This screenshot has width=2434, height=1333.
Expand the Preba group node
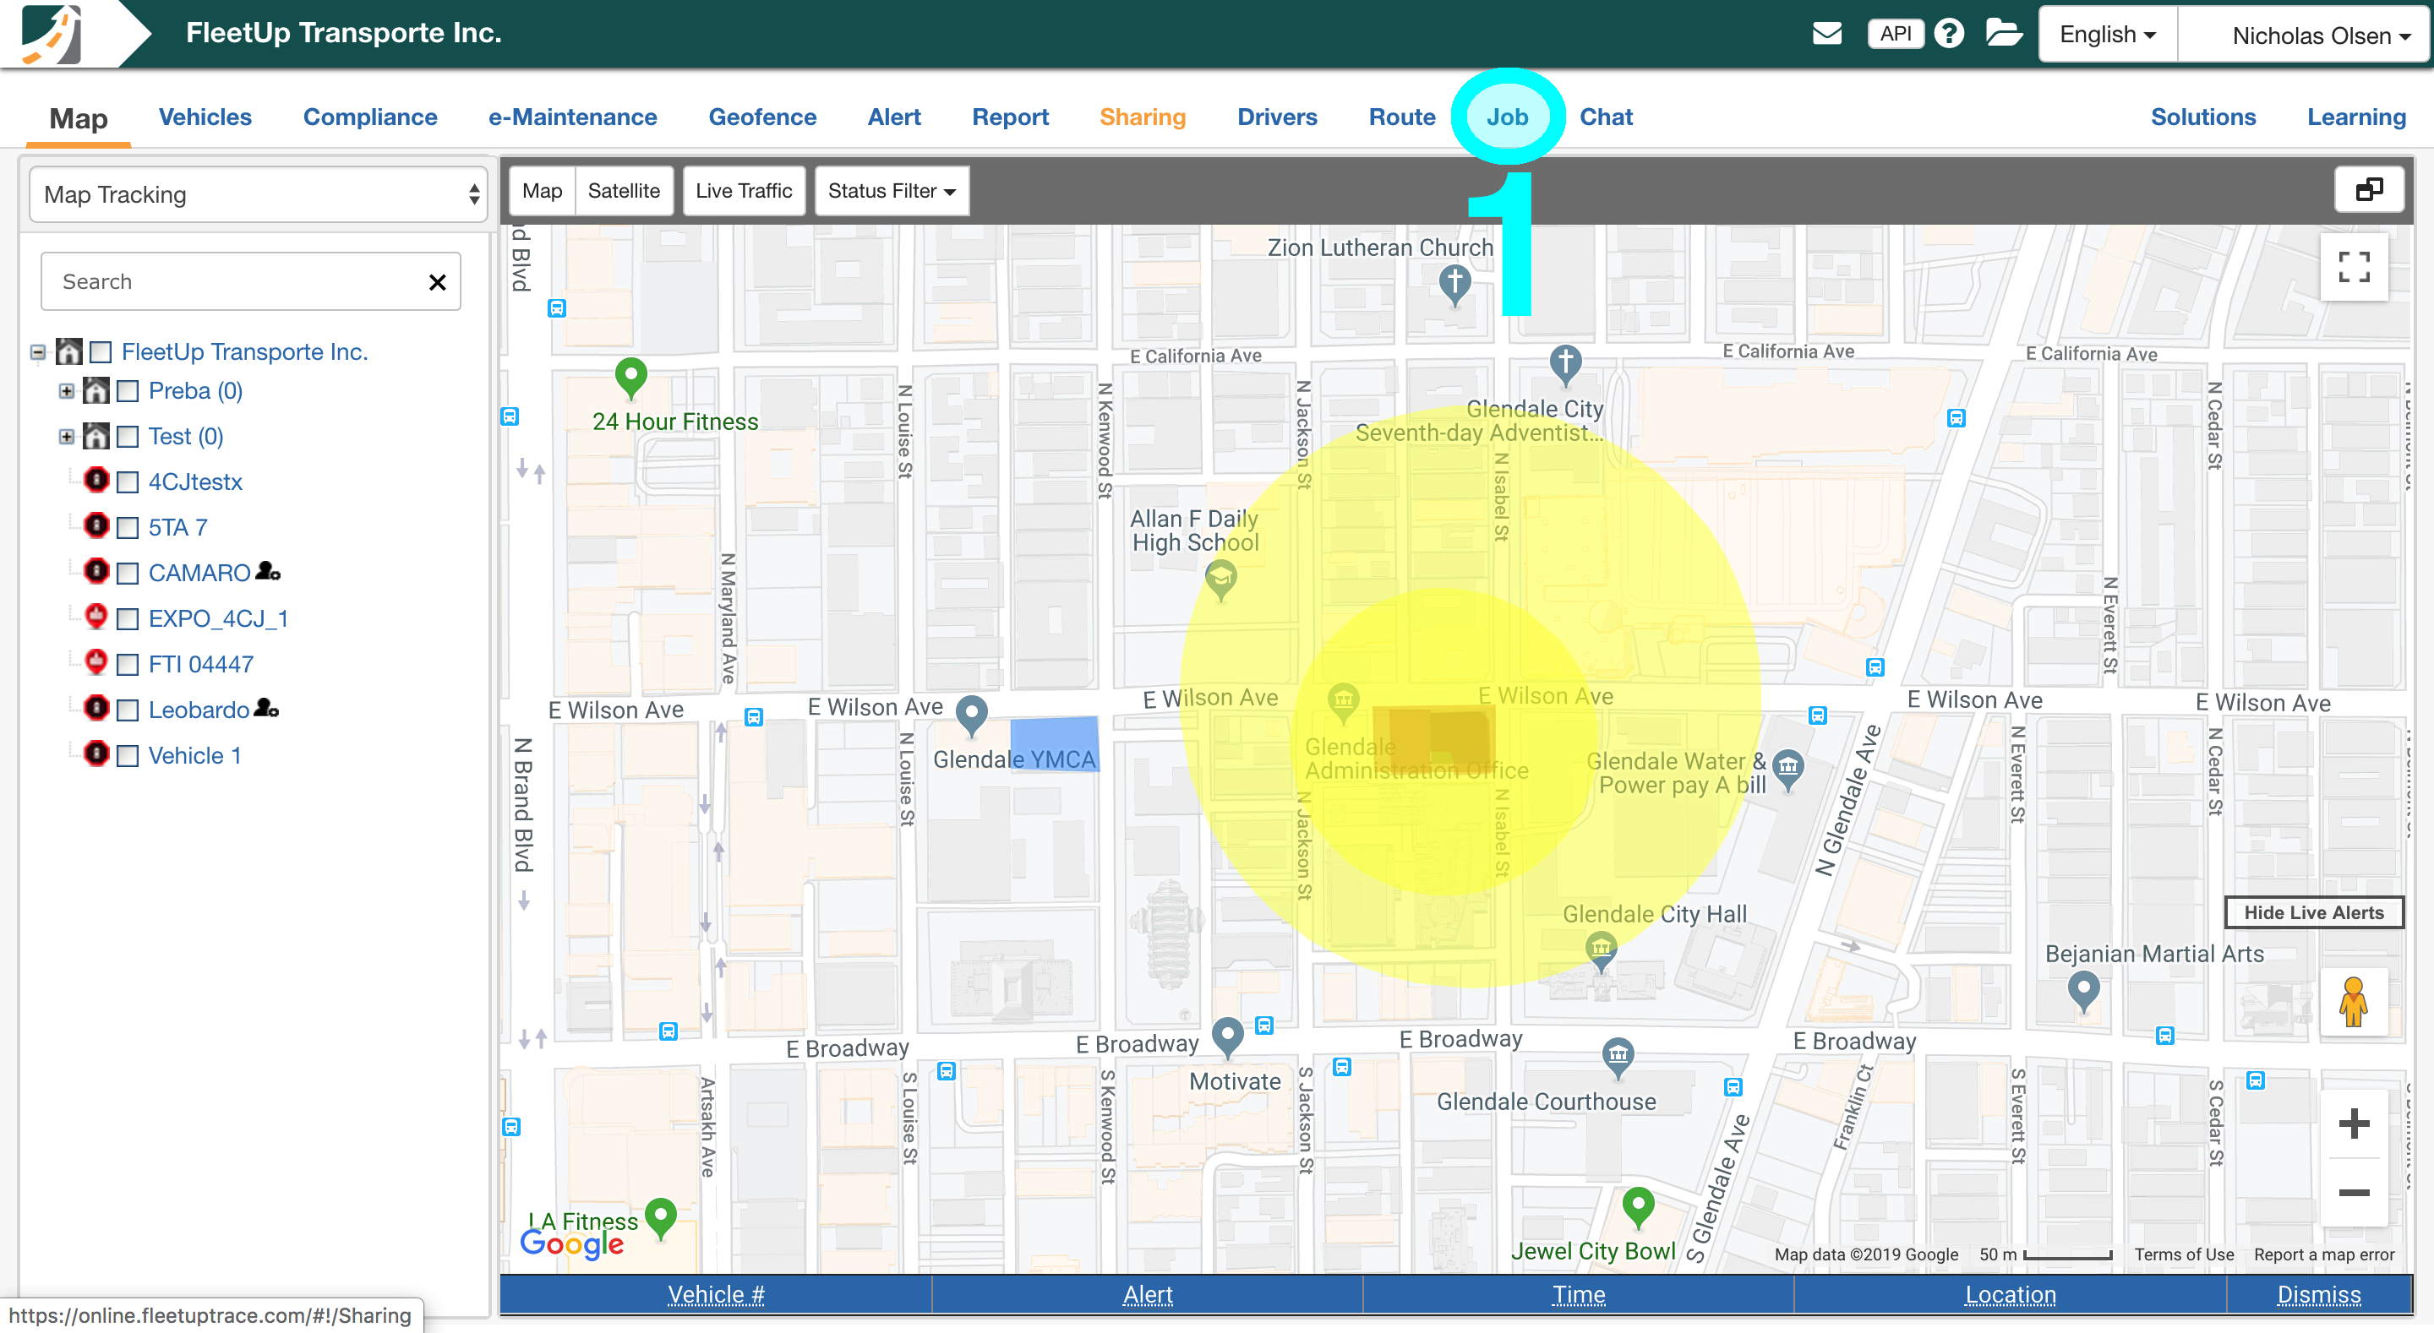pyautogui.click(x=66, y=391)
